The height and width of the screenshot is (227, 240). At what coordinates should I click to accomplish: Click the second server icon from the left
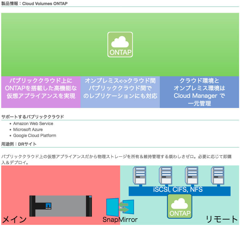[x=165, y=176]
